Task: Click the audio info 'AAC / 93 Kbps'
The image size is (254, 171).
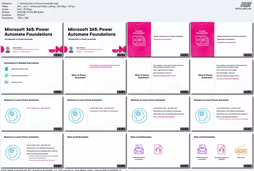Action: coord(24,9)
